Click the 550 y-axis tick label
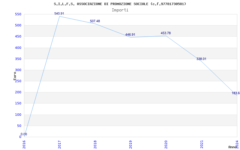 (18, 14)
